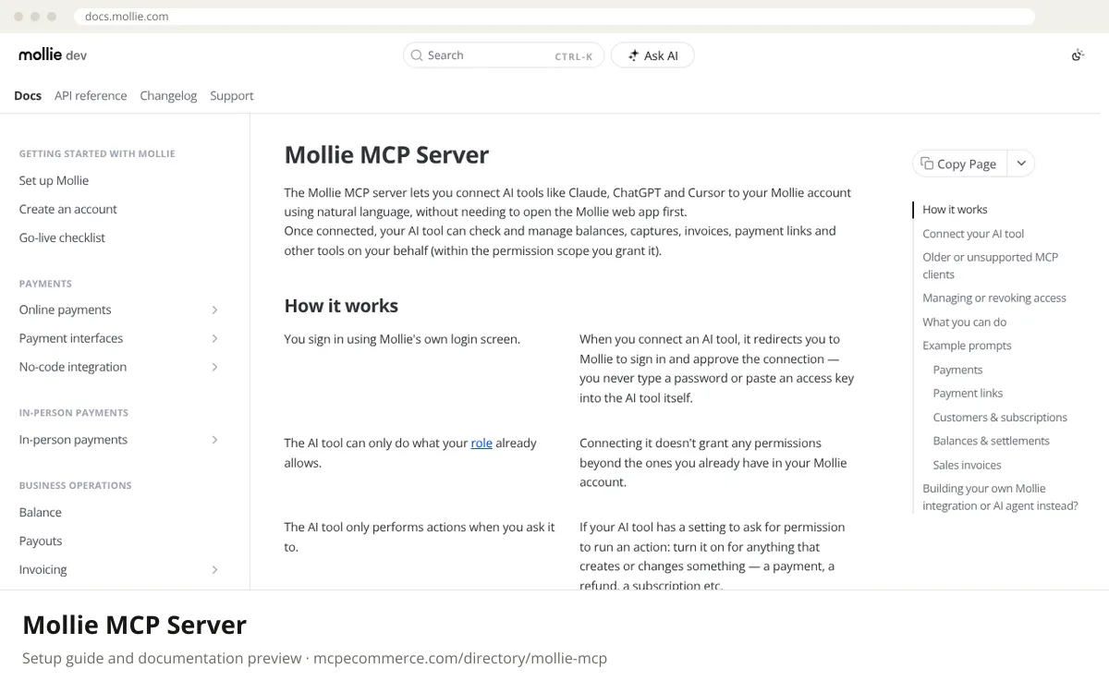Follow the 'role' hyperlink
This screenshot has height=693, width=1109.
pos(481,443)
